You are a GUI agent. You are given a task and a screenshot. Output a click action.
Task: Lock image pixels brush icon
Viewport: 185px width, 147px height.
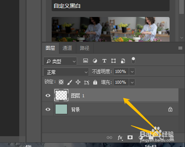point(69,82)
